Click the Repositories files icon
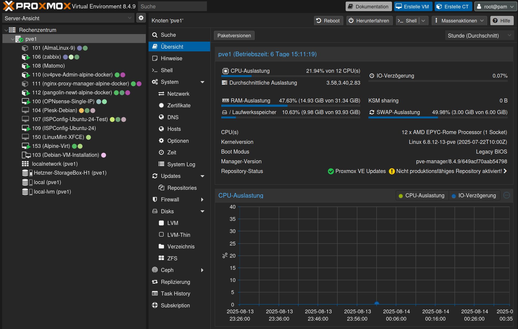The width and height of the screenshot is (518, 329). pos(161,188)
